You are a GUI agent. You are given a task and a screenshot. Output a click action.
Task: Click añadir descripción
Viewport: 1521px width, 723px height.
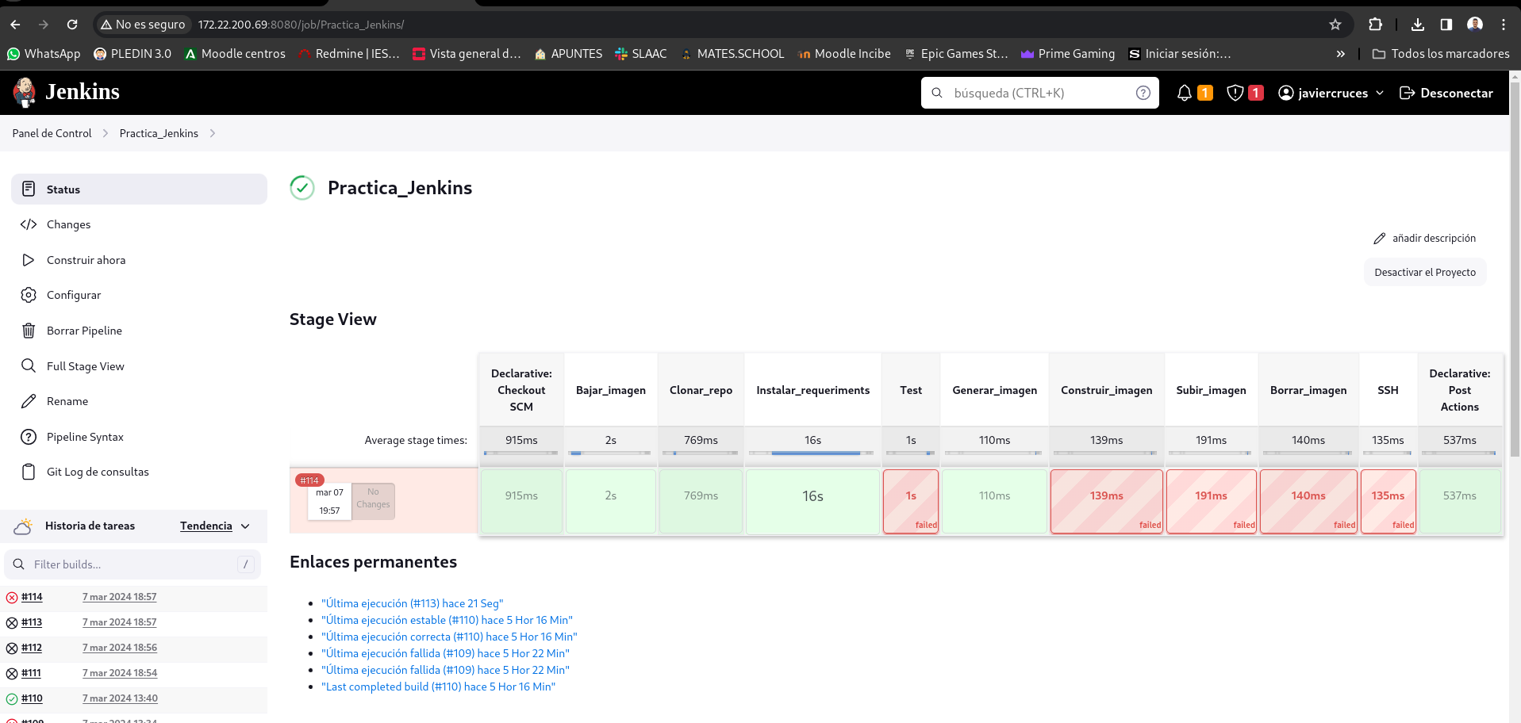pyautogui.click(x=1425, y=238)
